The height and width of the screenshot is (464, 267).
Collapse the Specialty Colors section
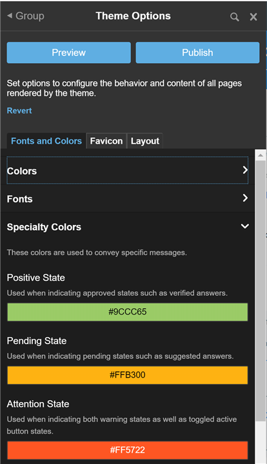(x=245, y=226)
